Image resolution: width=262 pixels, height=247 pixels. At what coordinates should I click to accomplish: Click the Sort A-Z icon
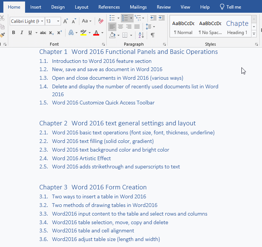[141, 35]
